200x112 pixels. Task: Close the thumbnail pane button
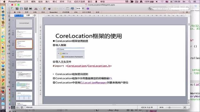click(35, 15)
